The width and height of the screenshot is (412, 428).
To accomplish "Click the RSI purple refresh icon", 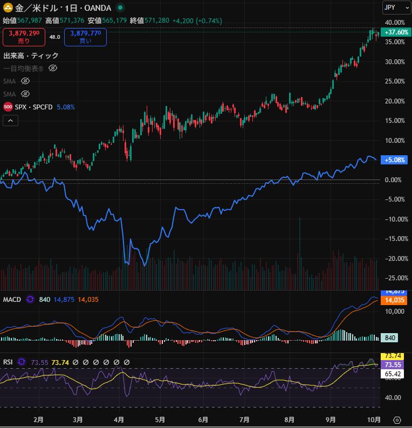I will (x=22, y=362).
